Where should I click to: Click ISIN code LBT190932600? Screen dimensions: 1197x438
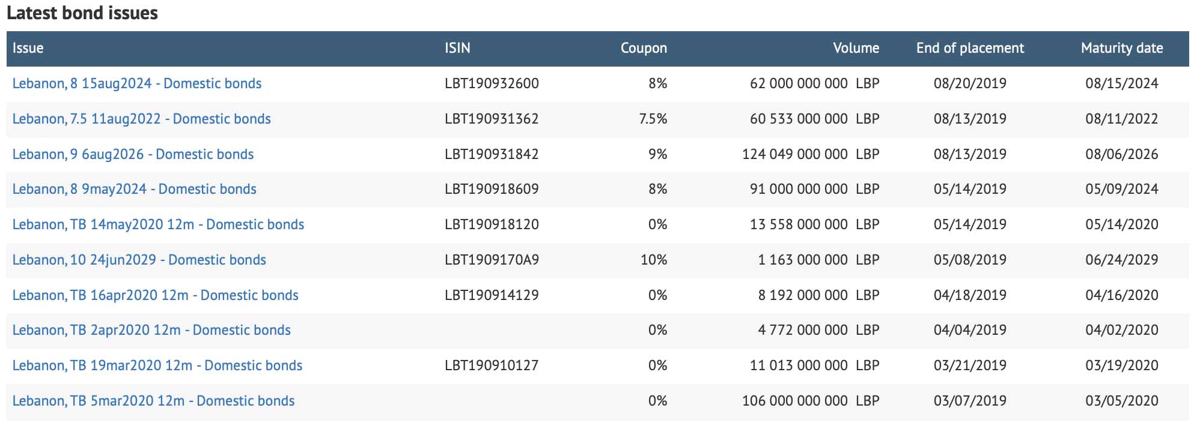[492, 83]
